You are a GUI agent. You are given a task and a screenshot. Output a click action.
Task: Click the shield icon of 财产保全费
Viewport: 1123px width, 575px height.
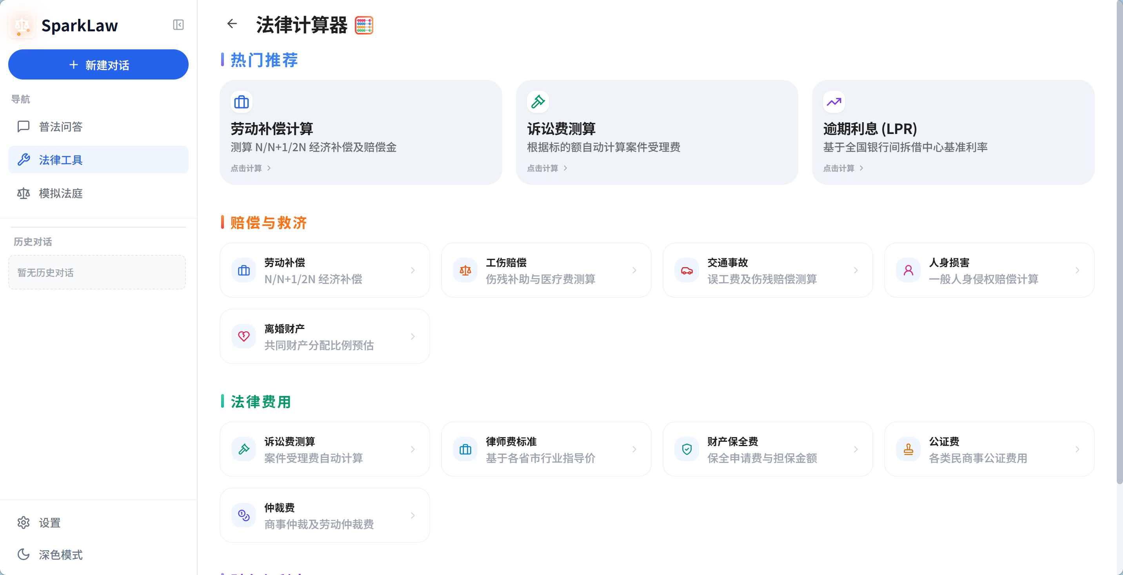point(687,449)
